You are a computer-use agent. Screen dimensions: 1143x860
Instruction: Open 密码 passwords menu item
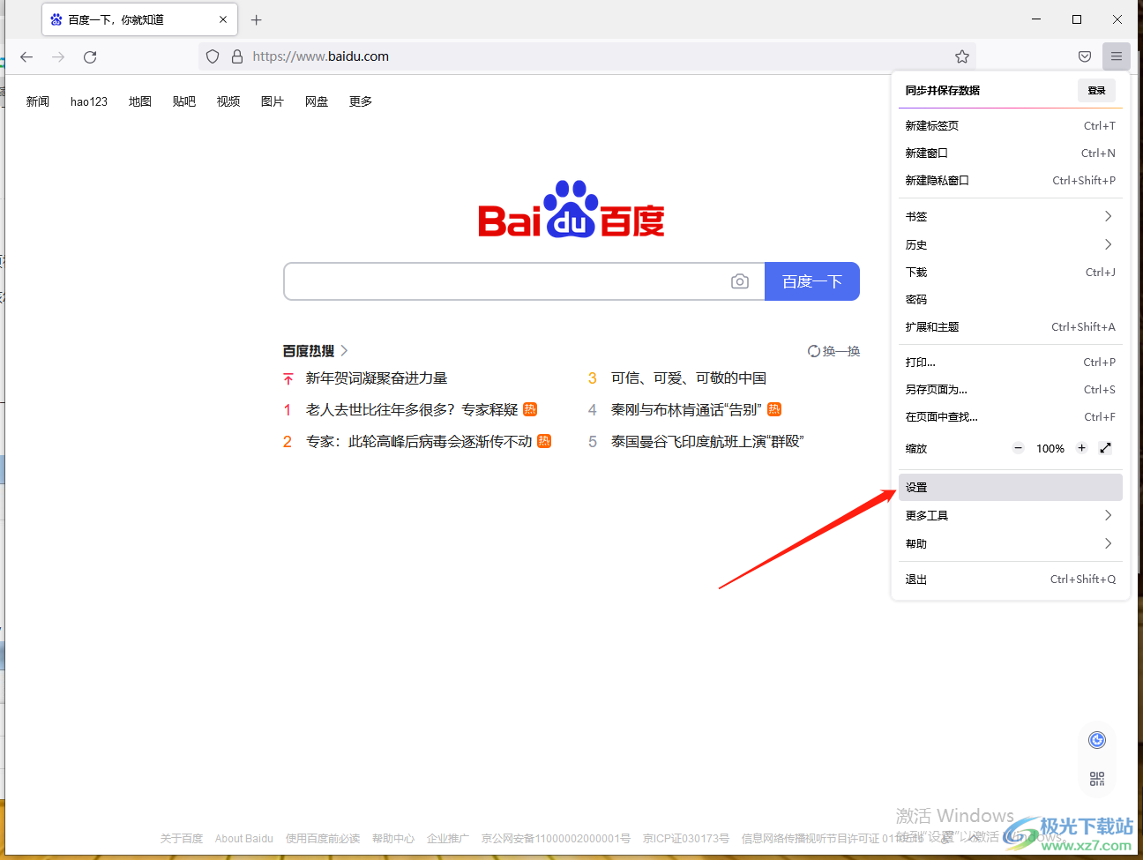(1010, 300)
